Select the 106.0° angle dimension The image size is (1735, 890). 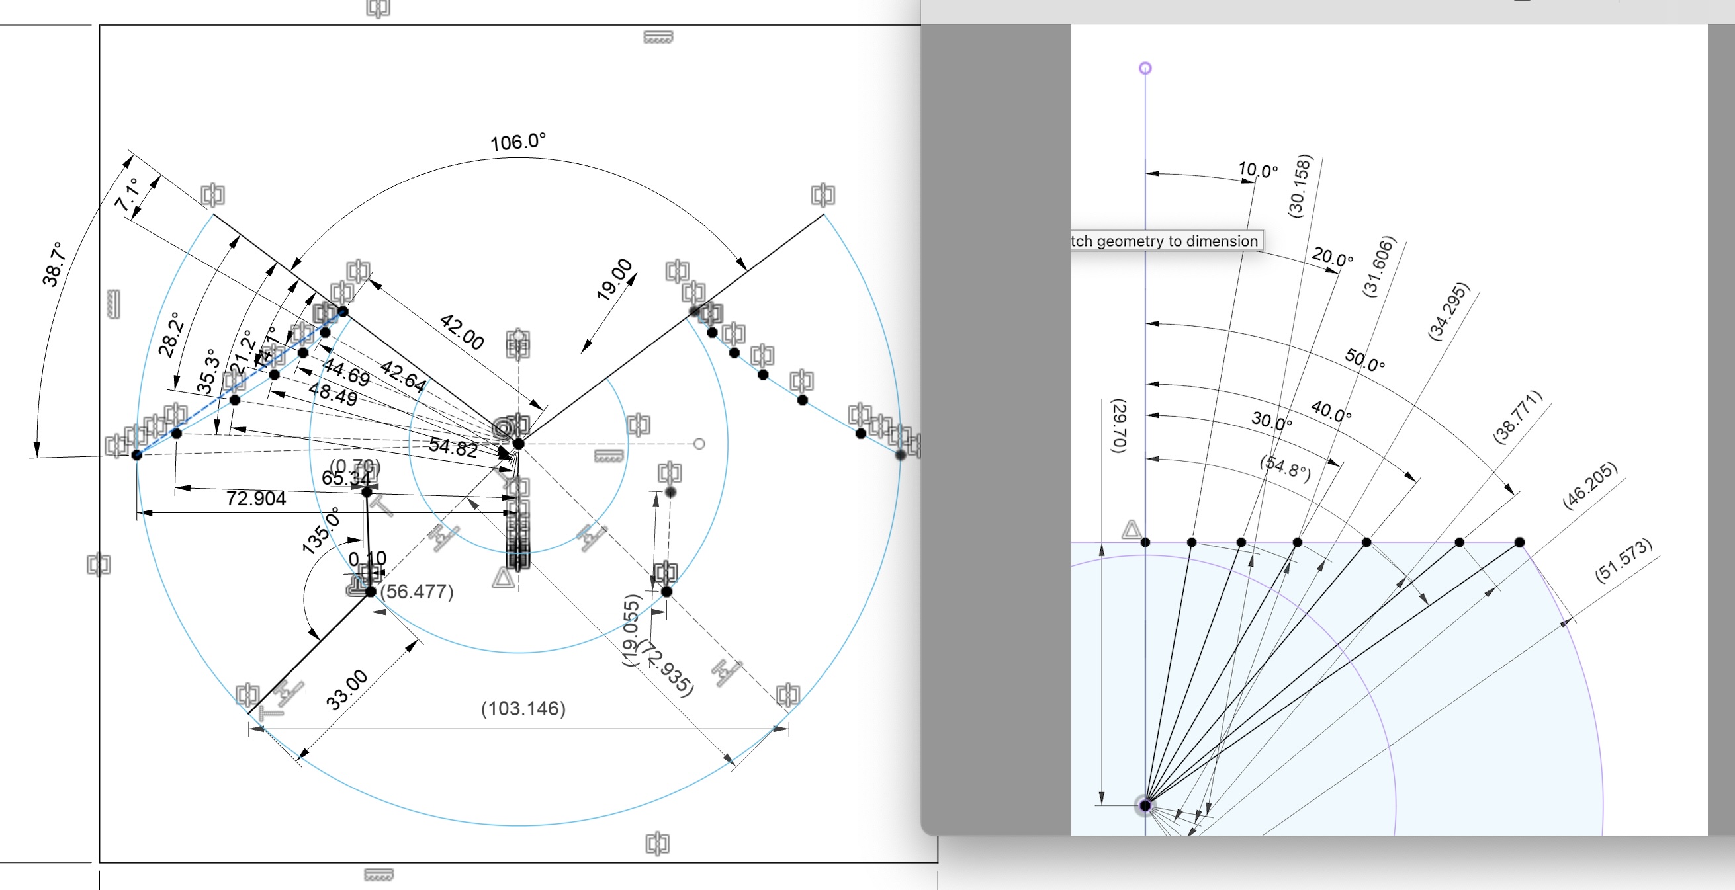[517, 142]
